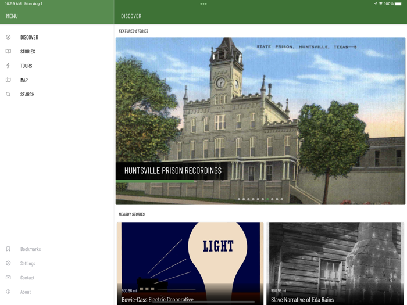Open the Bowie-Cass Electric Cooperative story card
Viewport: 407px width, 305px height.
pyautogui.click(x=190, y=264)
